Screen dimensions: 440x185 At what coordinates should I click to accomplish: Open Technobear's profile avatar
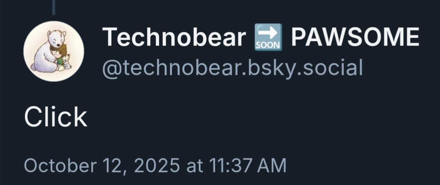tap(53, 51)
